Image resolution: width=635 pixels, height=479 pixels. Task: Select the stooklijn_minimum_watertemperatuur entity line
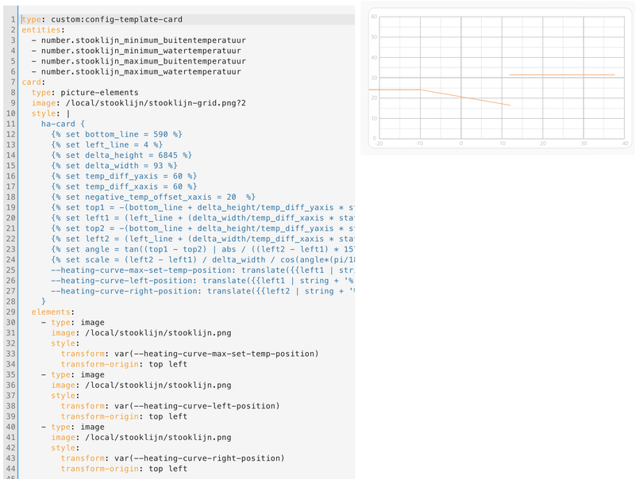136,51
